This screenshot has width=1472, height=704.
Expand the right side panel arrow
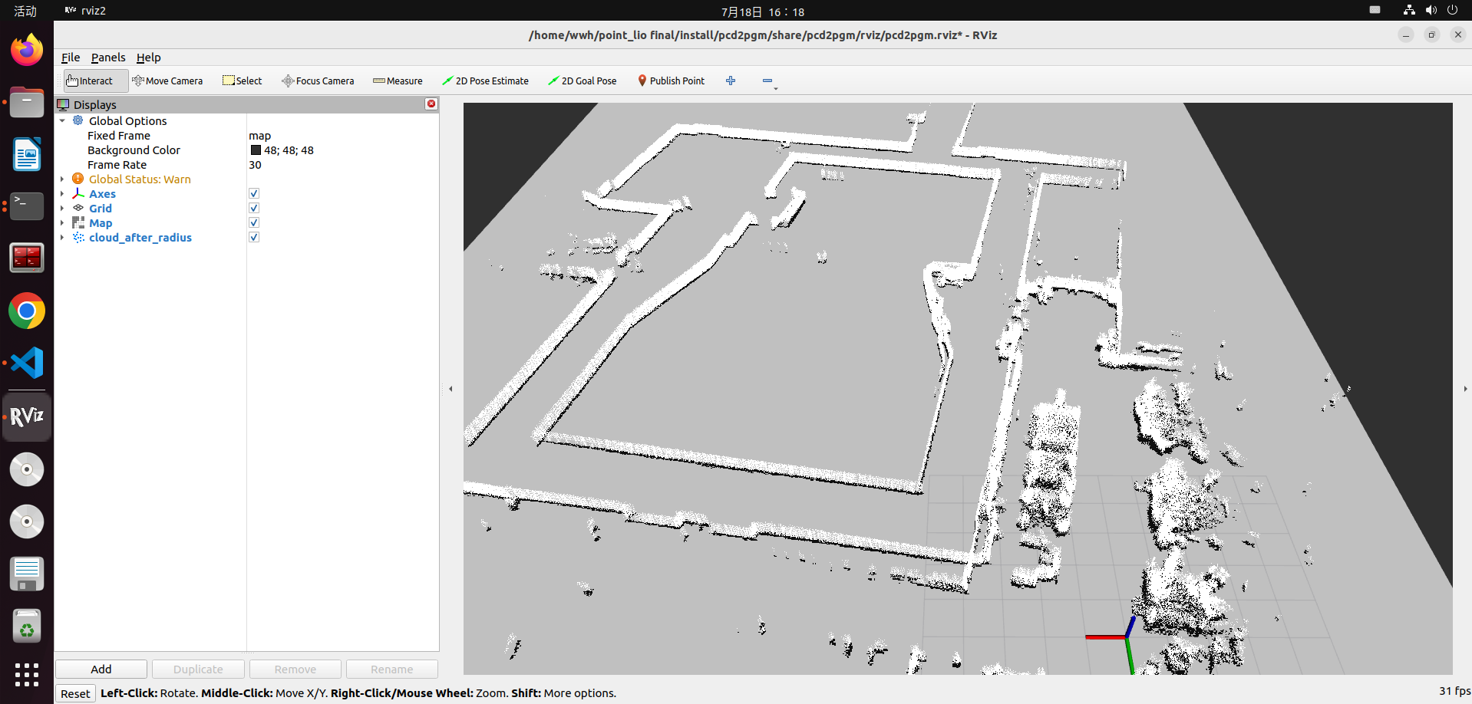click(x=1465, y=389)
